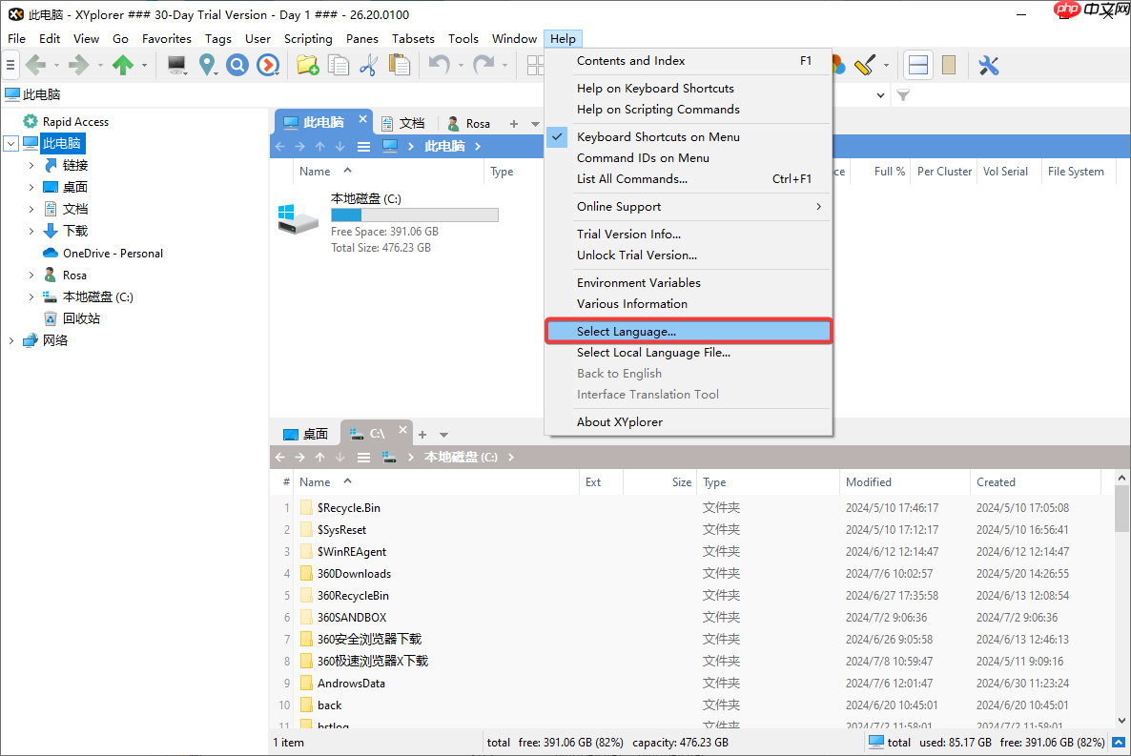The height and width of the screenshot is (756, 1131).
Task: Open About XYplorer menu item
Action: 689,422
